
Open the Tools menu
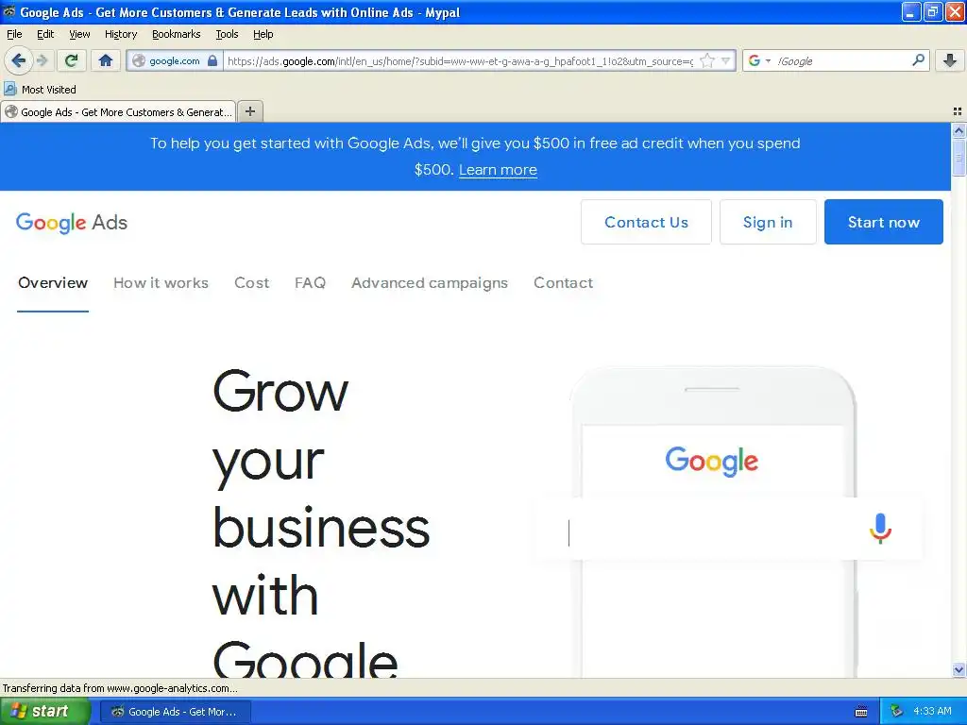[x=227, y=34]
